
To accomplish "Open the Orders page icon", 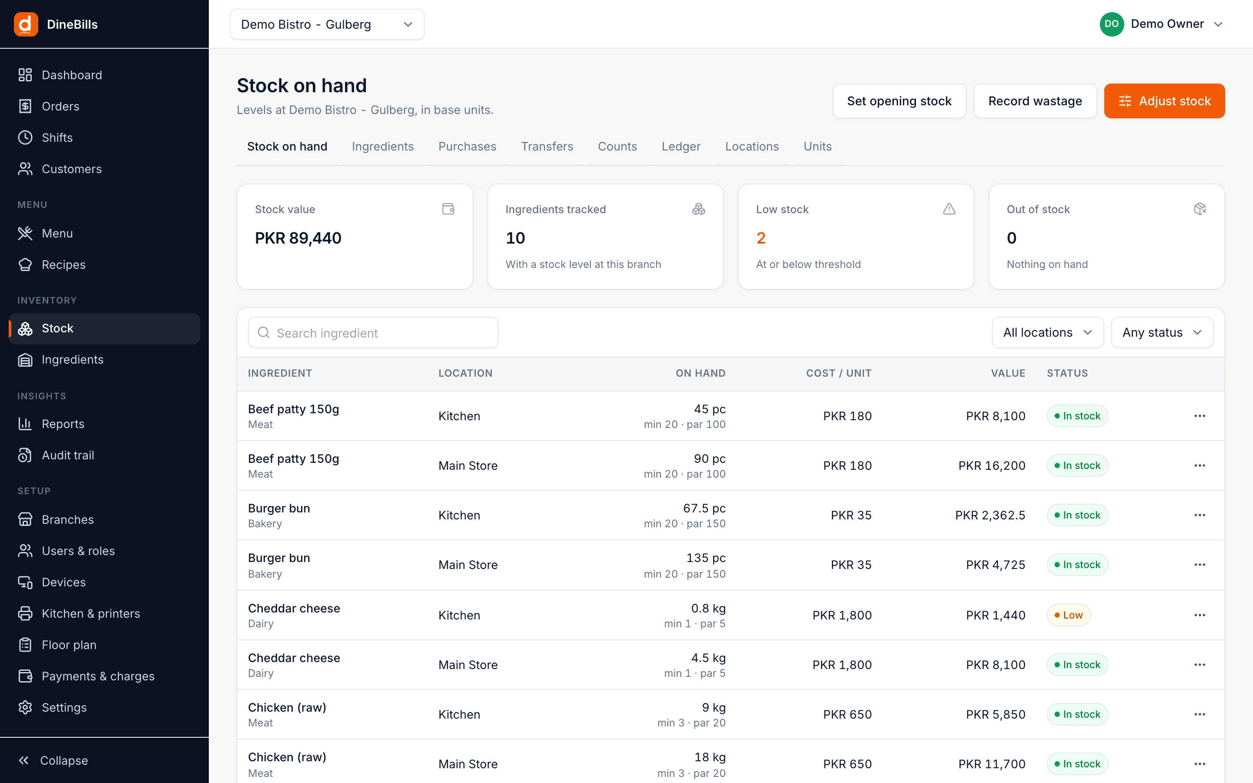I will click(25, 106).
